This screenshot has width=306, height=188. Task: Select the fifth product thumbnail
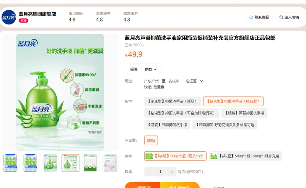90,163
